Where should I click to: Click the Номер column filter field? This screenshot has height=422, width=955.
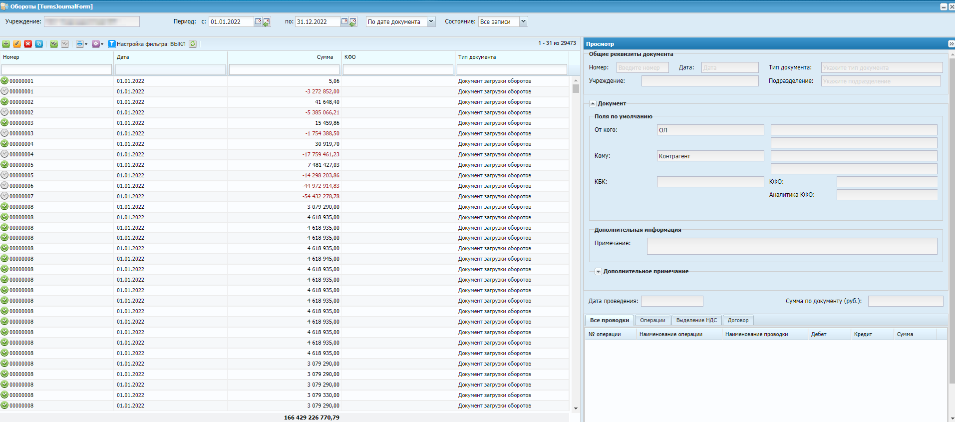pos(56,69)
